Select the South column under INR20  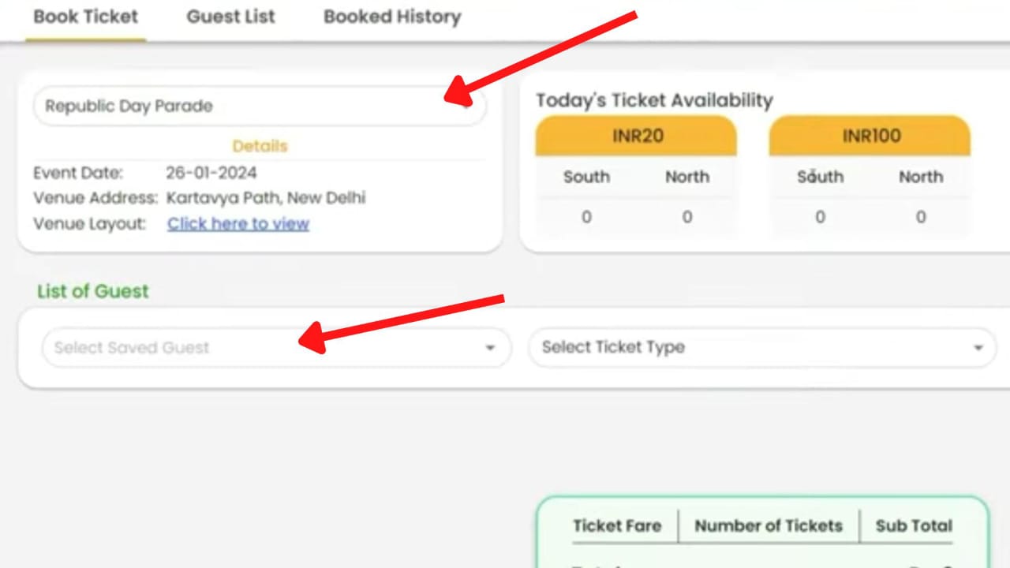tap(586, 177)
